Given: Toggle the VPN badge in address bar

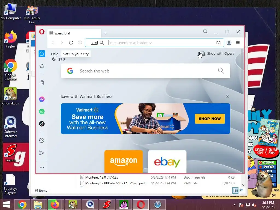Looking at the screenshot, I should coord(94,43).
